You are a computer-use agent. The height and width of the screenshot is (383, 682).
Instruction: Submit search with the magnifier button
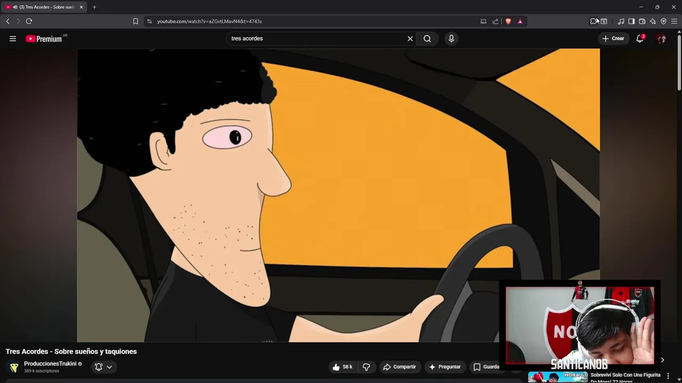(x=427, y=38)
